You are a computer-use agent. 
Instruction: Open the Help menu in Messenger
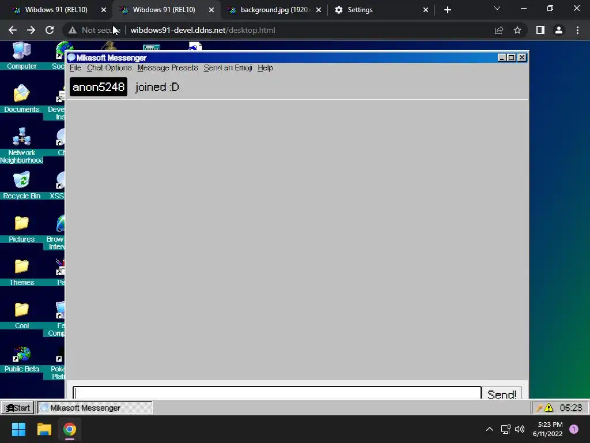click(265, 68)
